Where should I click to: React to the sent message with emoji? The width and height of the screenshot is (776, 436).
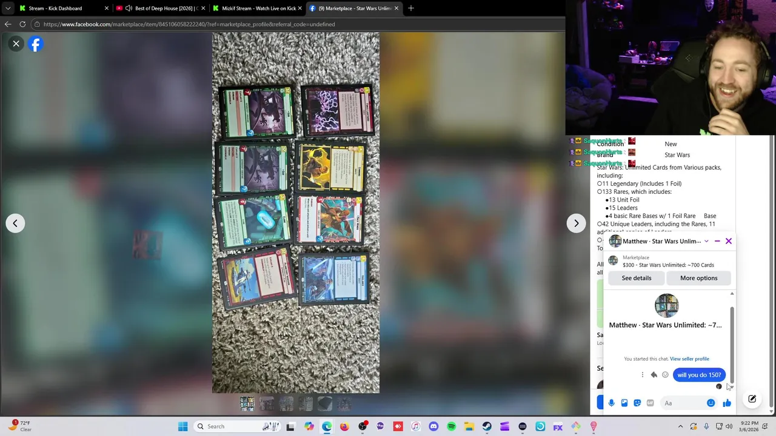coord(665,375)
